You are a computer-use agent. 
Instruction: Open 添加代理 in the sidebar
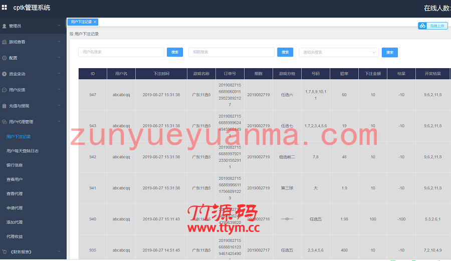click(15, 222)
